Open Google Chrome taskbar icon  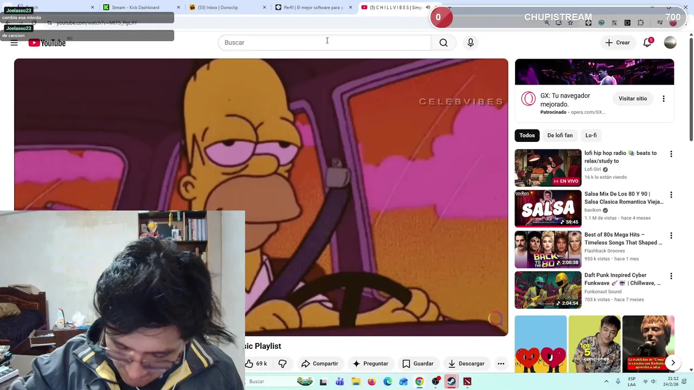click(420, 382)
